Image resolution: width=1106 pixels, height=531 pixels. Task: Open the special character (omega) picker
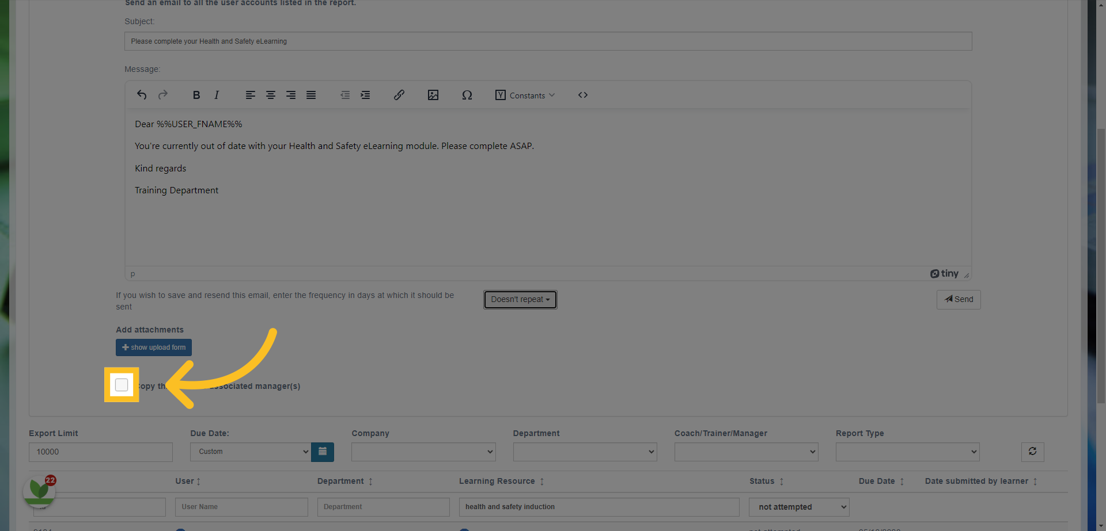467,95
